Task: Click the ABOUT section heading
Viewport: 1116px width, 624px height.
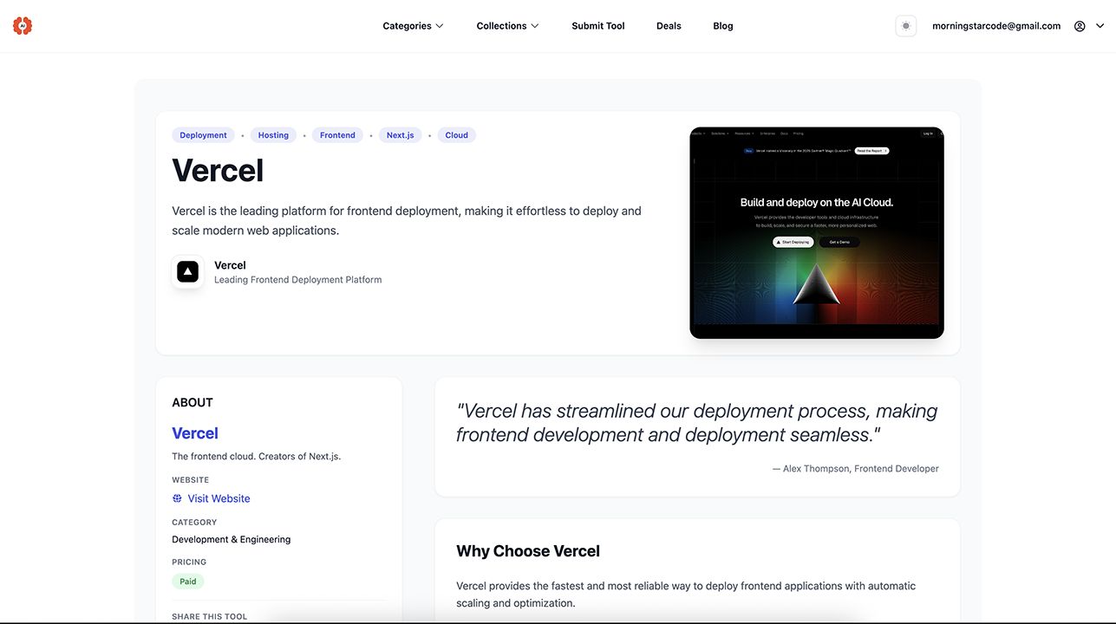Action: [x=193, y=403]
